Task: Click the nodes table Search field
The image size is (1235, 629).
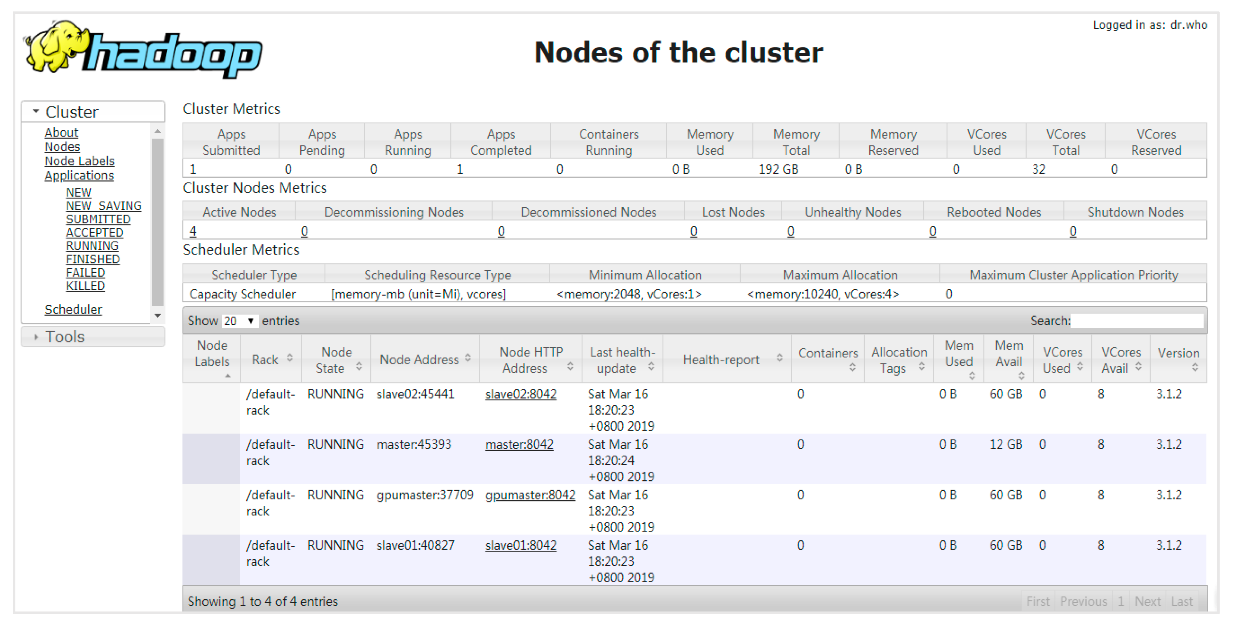Action: click(x=1136, y=321)
